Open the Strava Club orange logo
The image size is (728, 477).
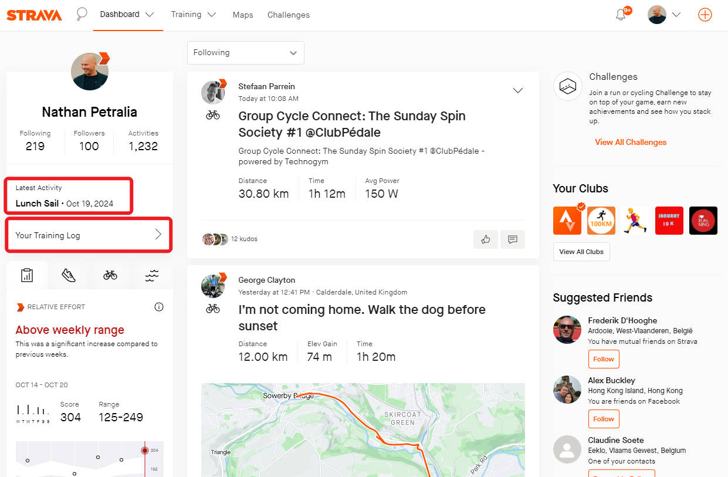[x=567, y=221]
